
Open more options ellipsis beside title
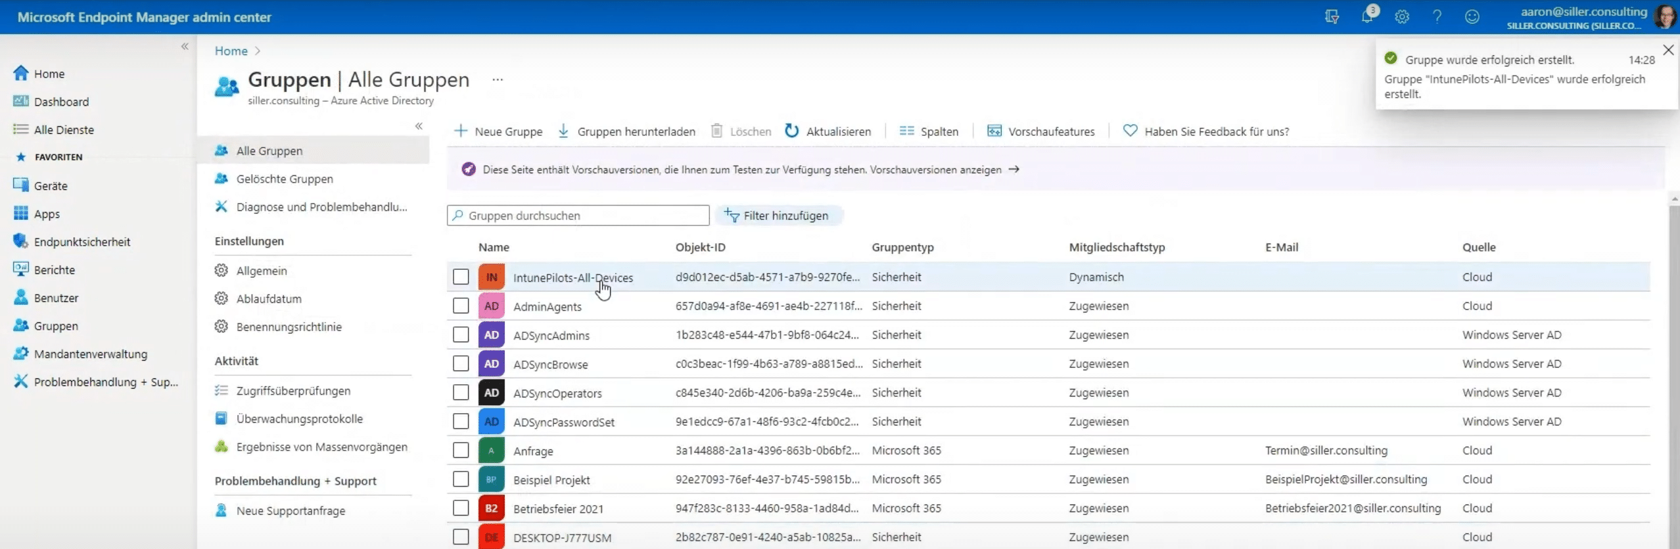click(498, 79)
